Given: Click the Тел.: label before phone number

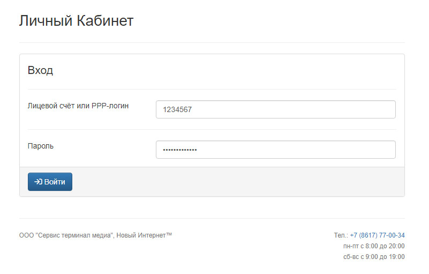Looking at the screenshot, I should coord(341,235).
